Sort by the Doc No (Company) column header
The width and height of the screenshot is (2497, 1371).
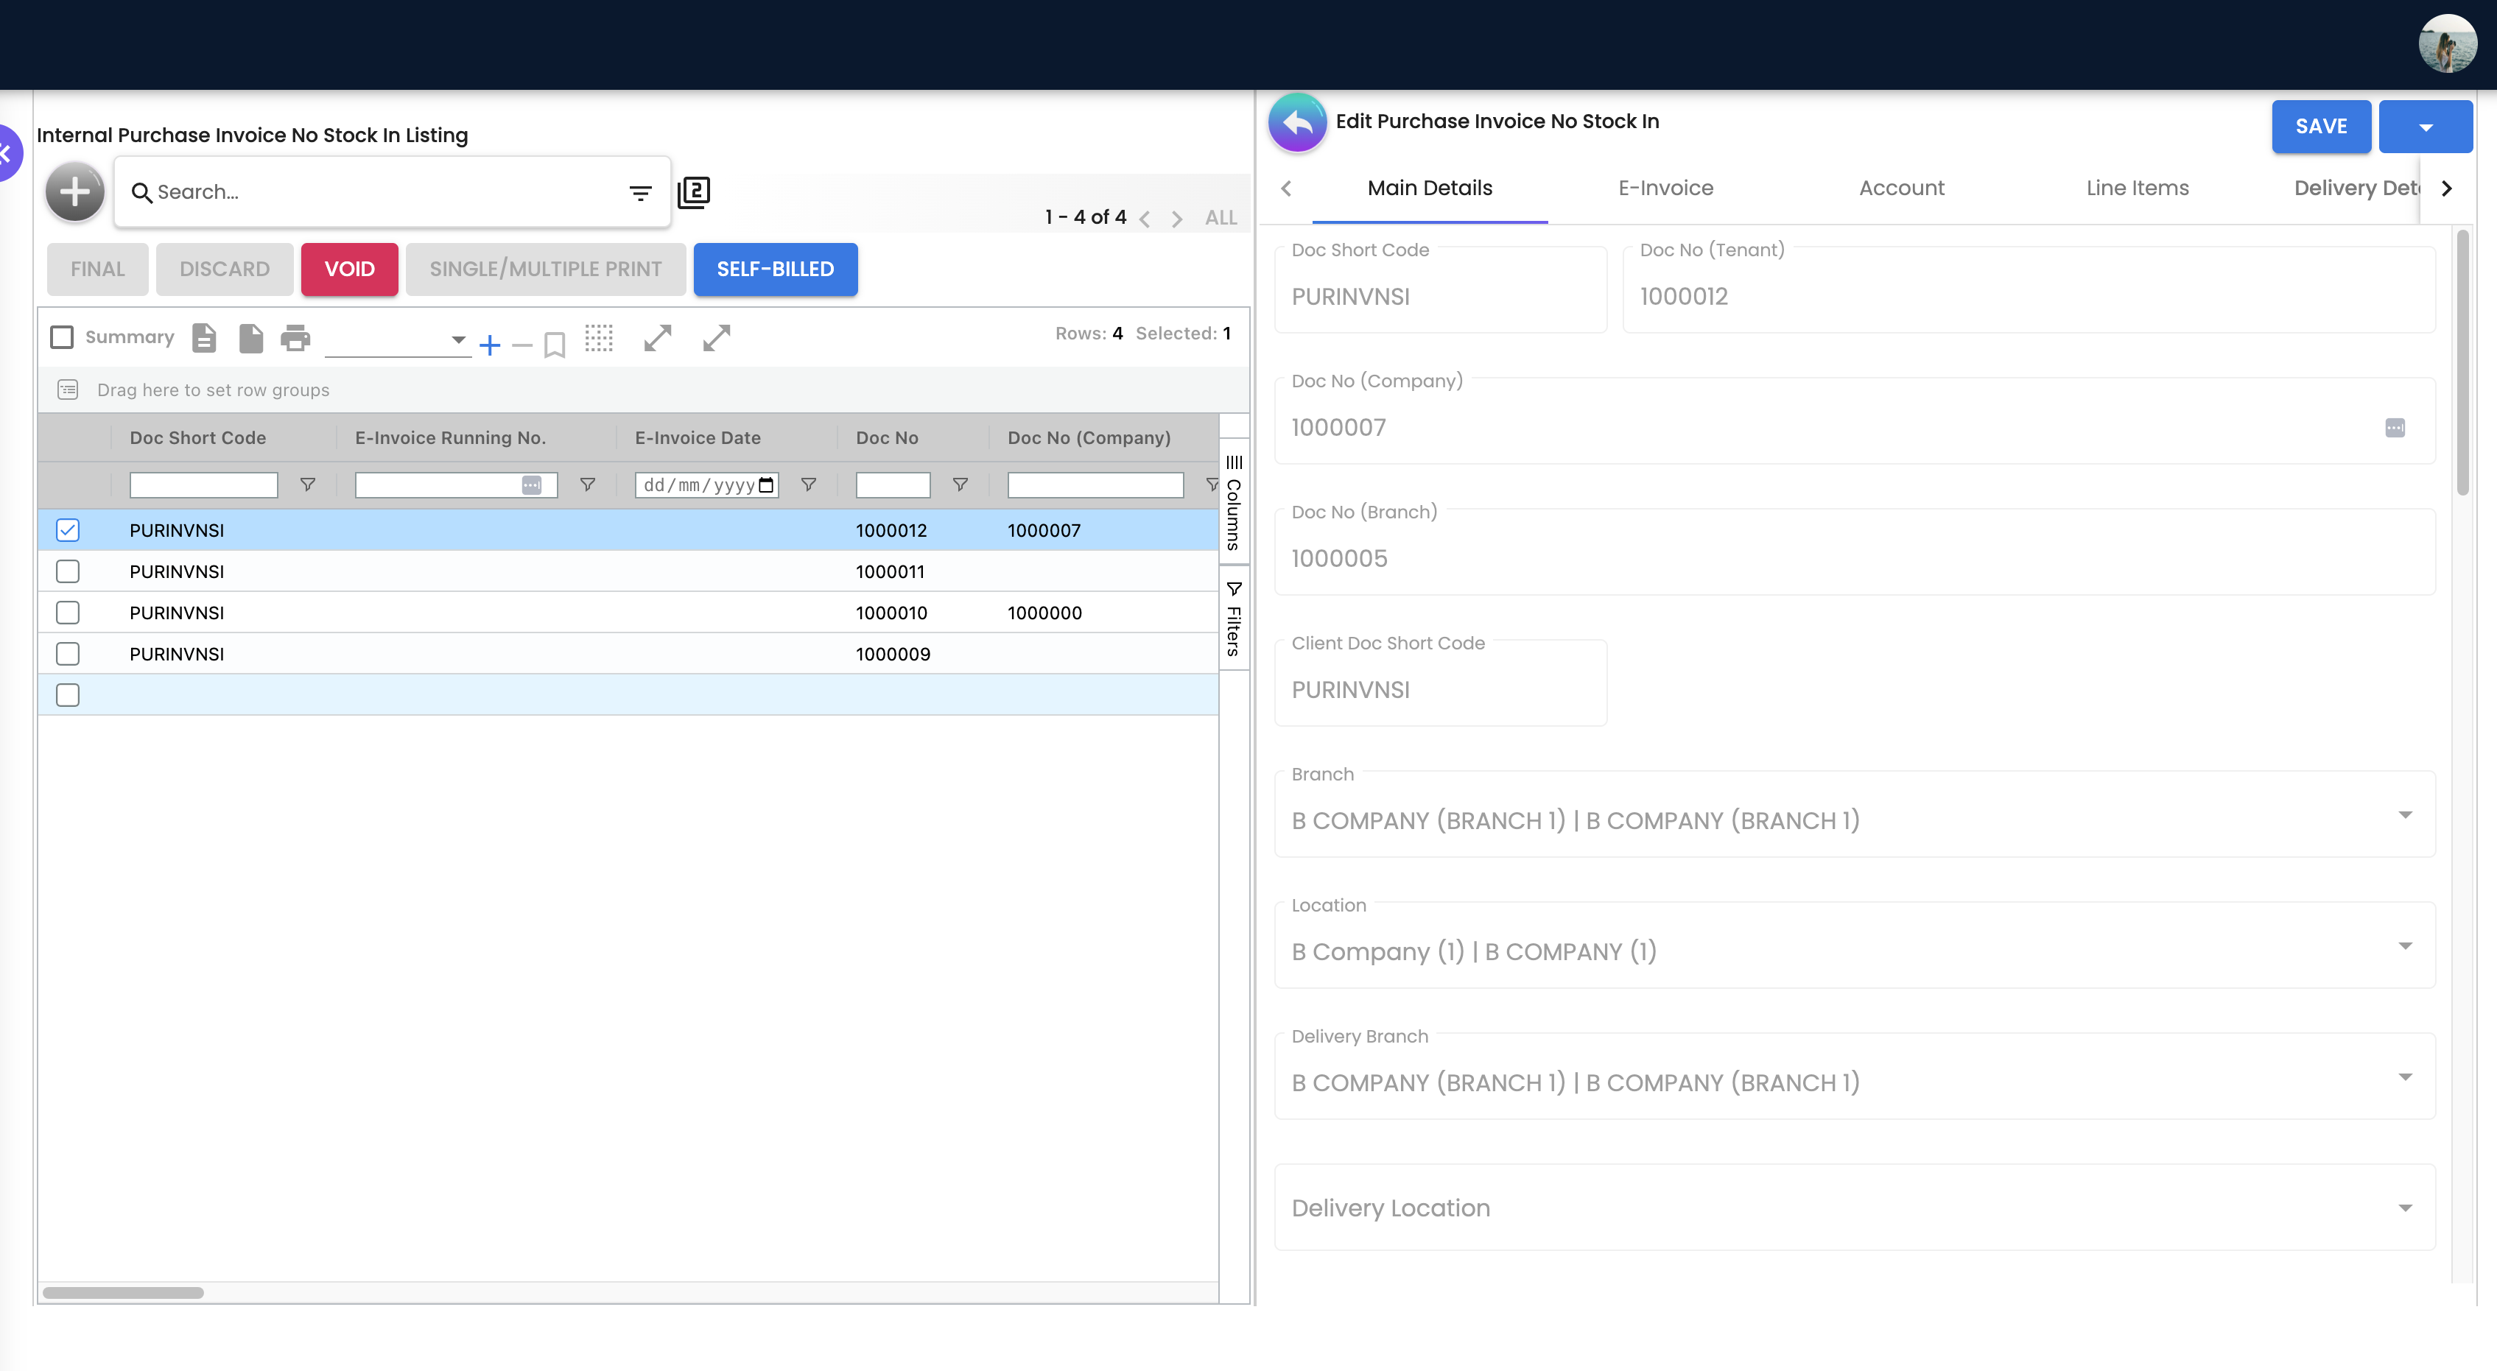tap(1089, 438)
